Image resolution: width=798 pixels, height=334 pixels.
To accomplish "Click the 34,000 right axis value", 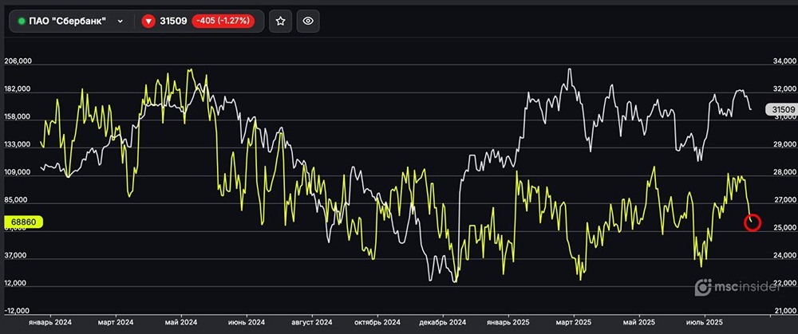I will click(784, 61).
